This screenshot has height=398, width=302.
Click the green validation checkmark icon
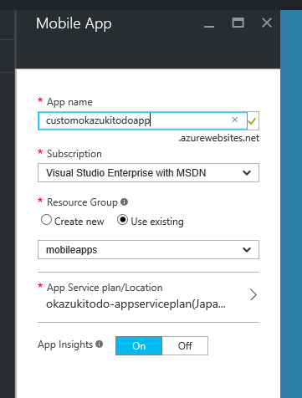click(x=252, y=121)
